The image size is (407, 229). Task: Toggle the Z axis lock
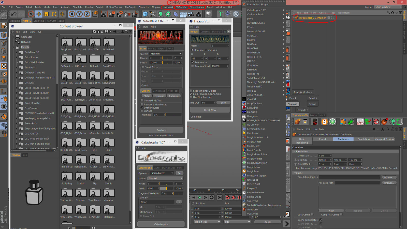(87, 14)
